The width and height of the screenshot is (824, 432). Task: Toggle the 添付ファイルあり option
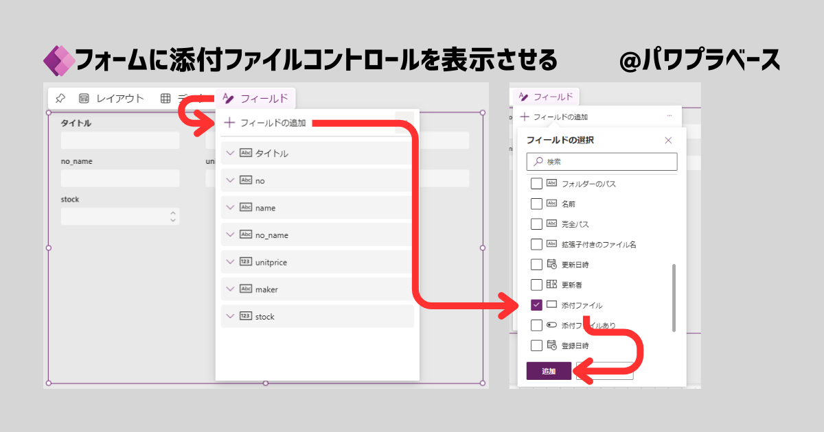[x=537, y=325]
